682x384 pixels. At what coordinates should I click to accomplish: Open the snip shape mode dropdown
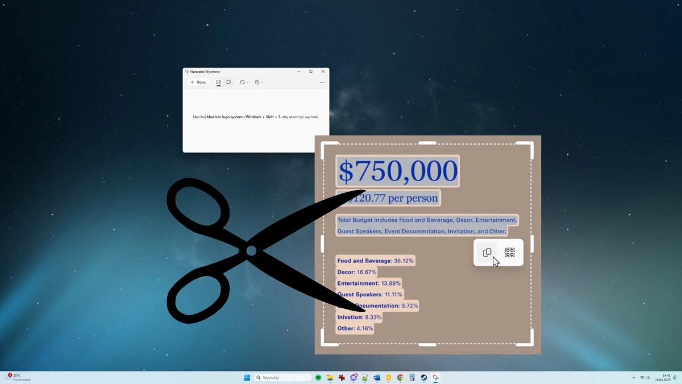coord(244,82)
